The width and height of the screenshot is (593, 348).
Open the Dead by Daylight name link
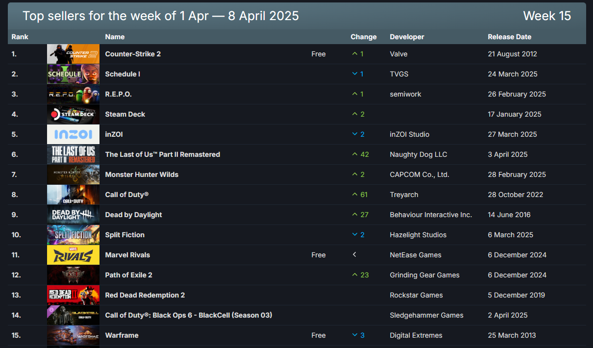pos(134,215)
